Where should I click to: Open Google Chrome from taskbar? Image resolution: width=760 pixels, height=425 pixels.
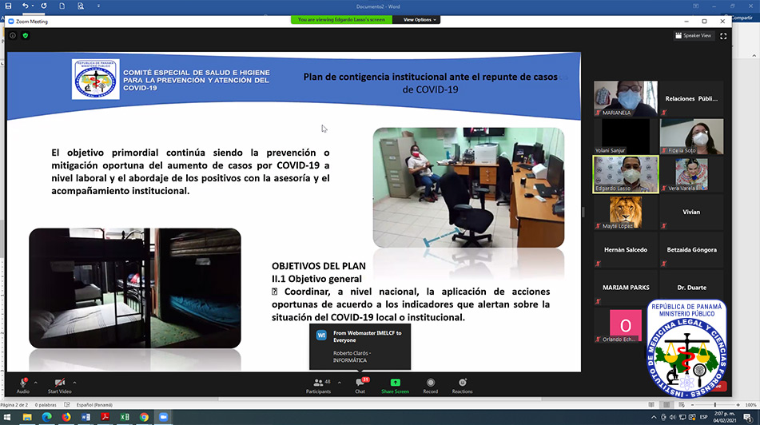(x=144, y=417)
